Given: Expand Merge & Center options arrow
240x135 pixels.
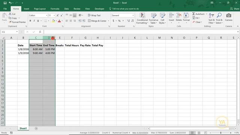Looking at the screenshot, I should (x=108, y=21).
